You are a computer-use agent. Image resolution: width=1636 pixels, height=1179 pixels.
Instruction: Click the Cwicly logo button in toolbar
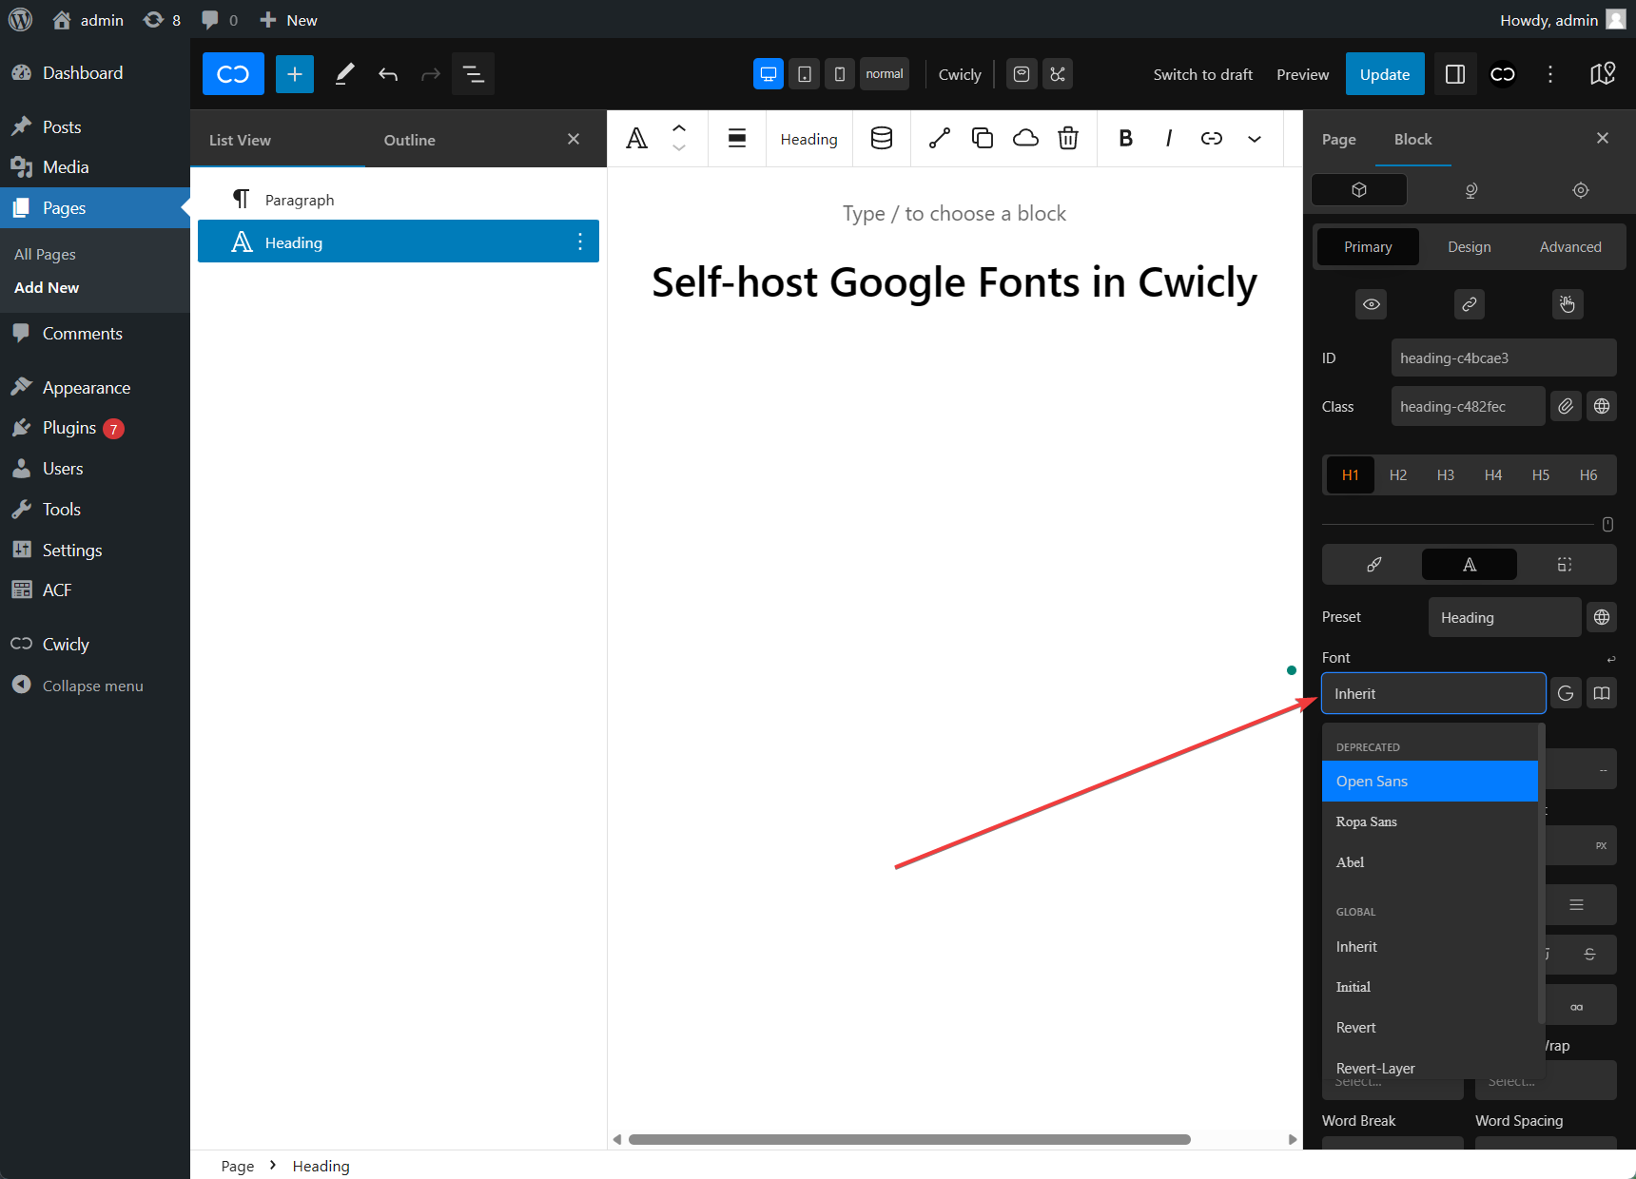(233, 74)
